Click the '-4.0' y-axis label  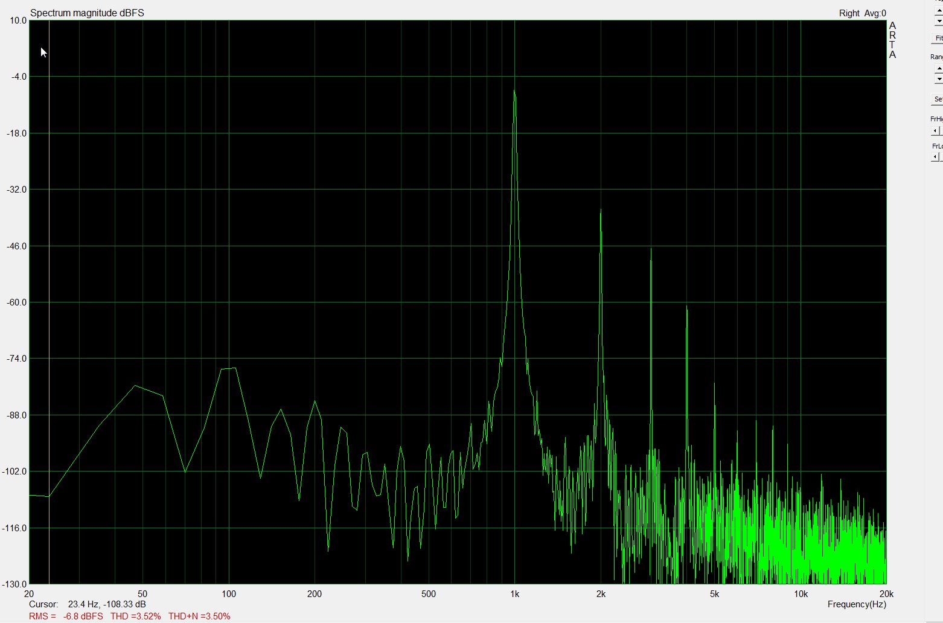click(19, 77)
